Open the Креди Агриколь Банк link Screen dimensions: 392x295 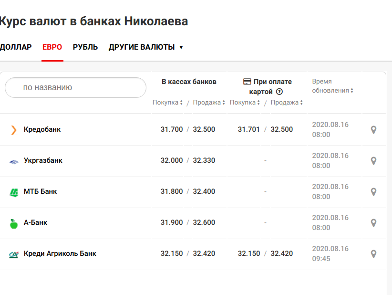pos(60,253)
